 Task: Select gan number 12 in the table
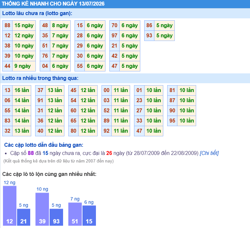pos(7,36)
